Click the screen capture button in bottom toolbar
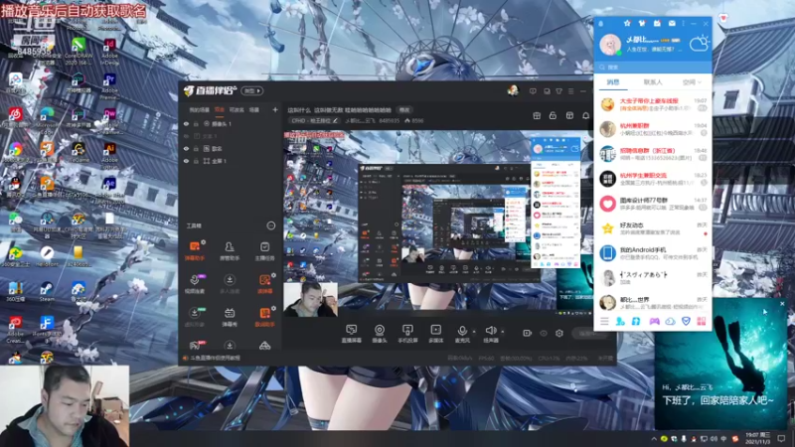The height and width of the screenshot is (447, 795). [351, 334]
